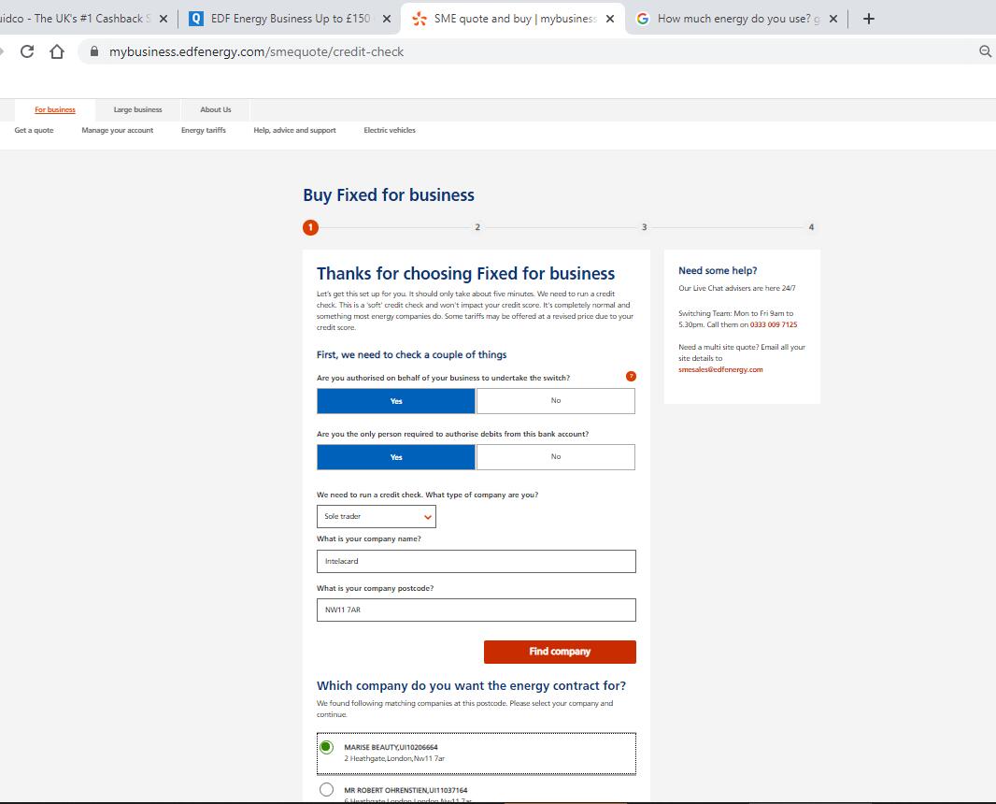Open the Large business section
Viewport: 996px width, 804px height.
tap(138, 110)
